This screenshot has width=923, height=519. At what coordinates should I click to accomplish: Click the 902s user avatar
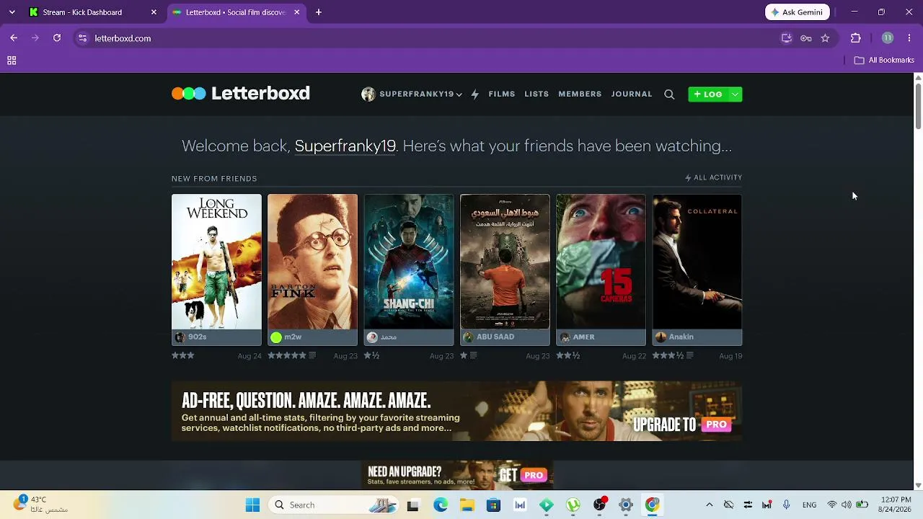point(180,337)
